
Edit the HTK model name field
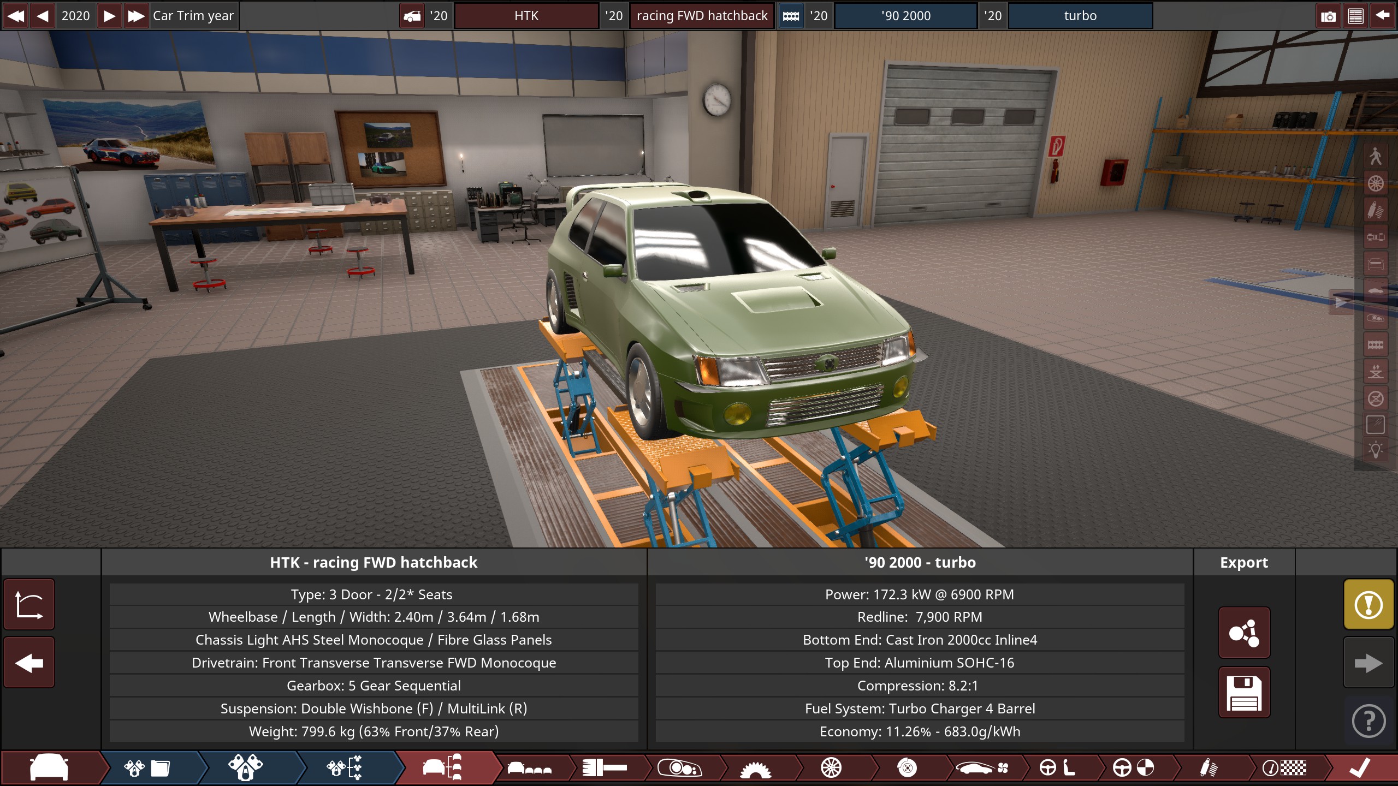click(526, 16)
